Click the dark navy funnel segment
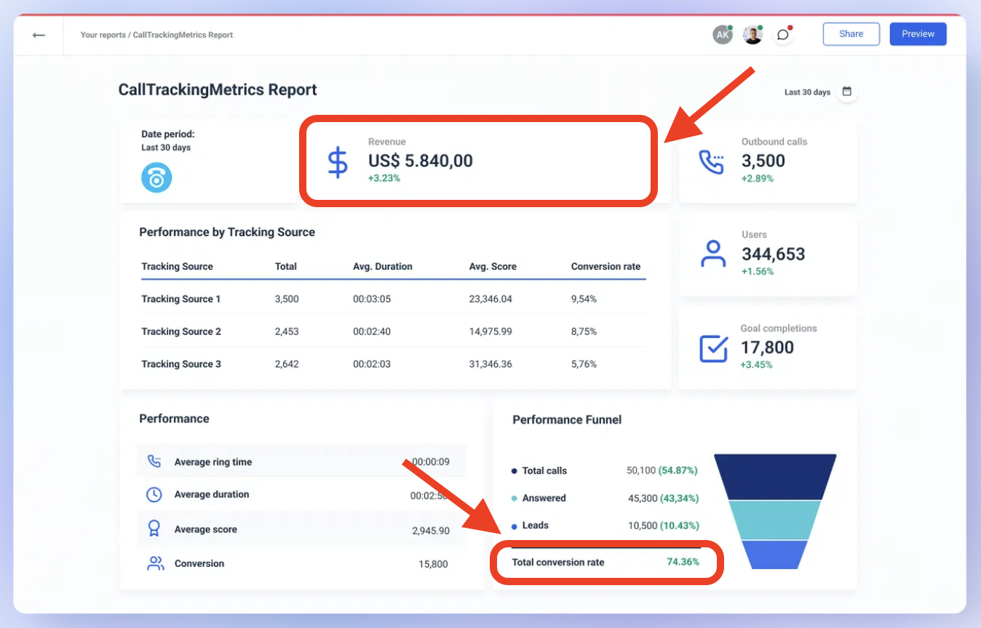Image resolution: width=981 pixels, height=628 pixels. tap(775, 477)
